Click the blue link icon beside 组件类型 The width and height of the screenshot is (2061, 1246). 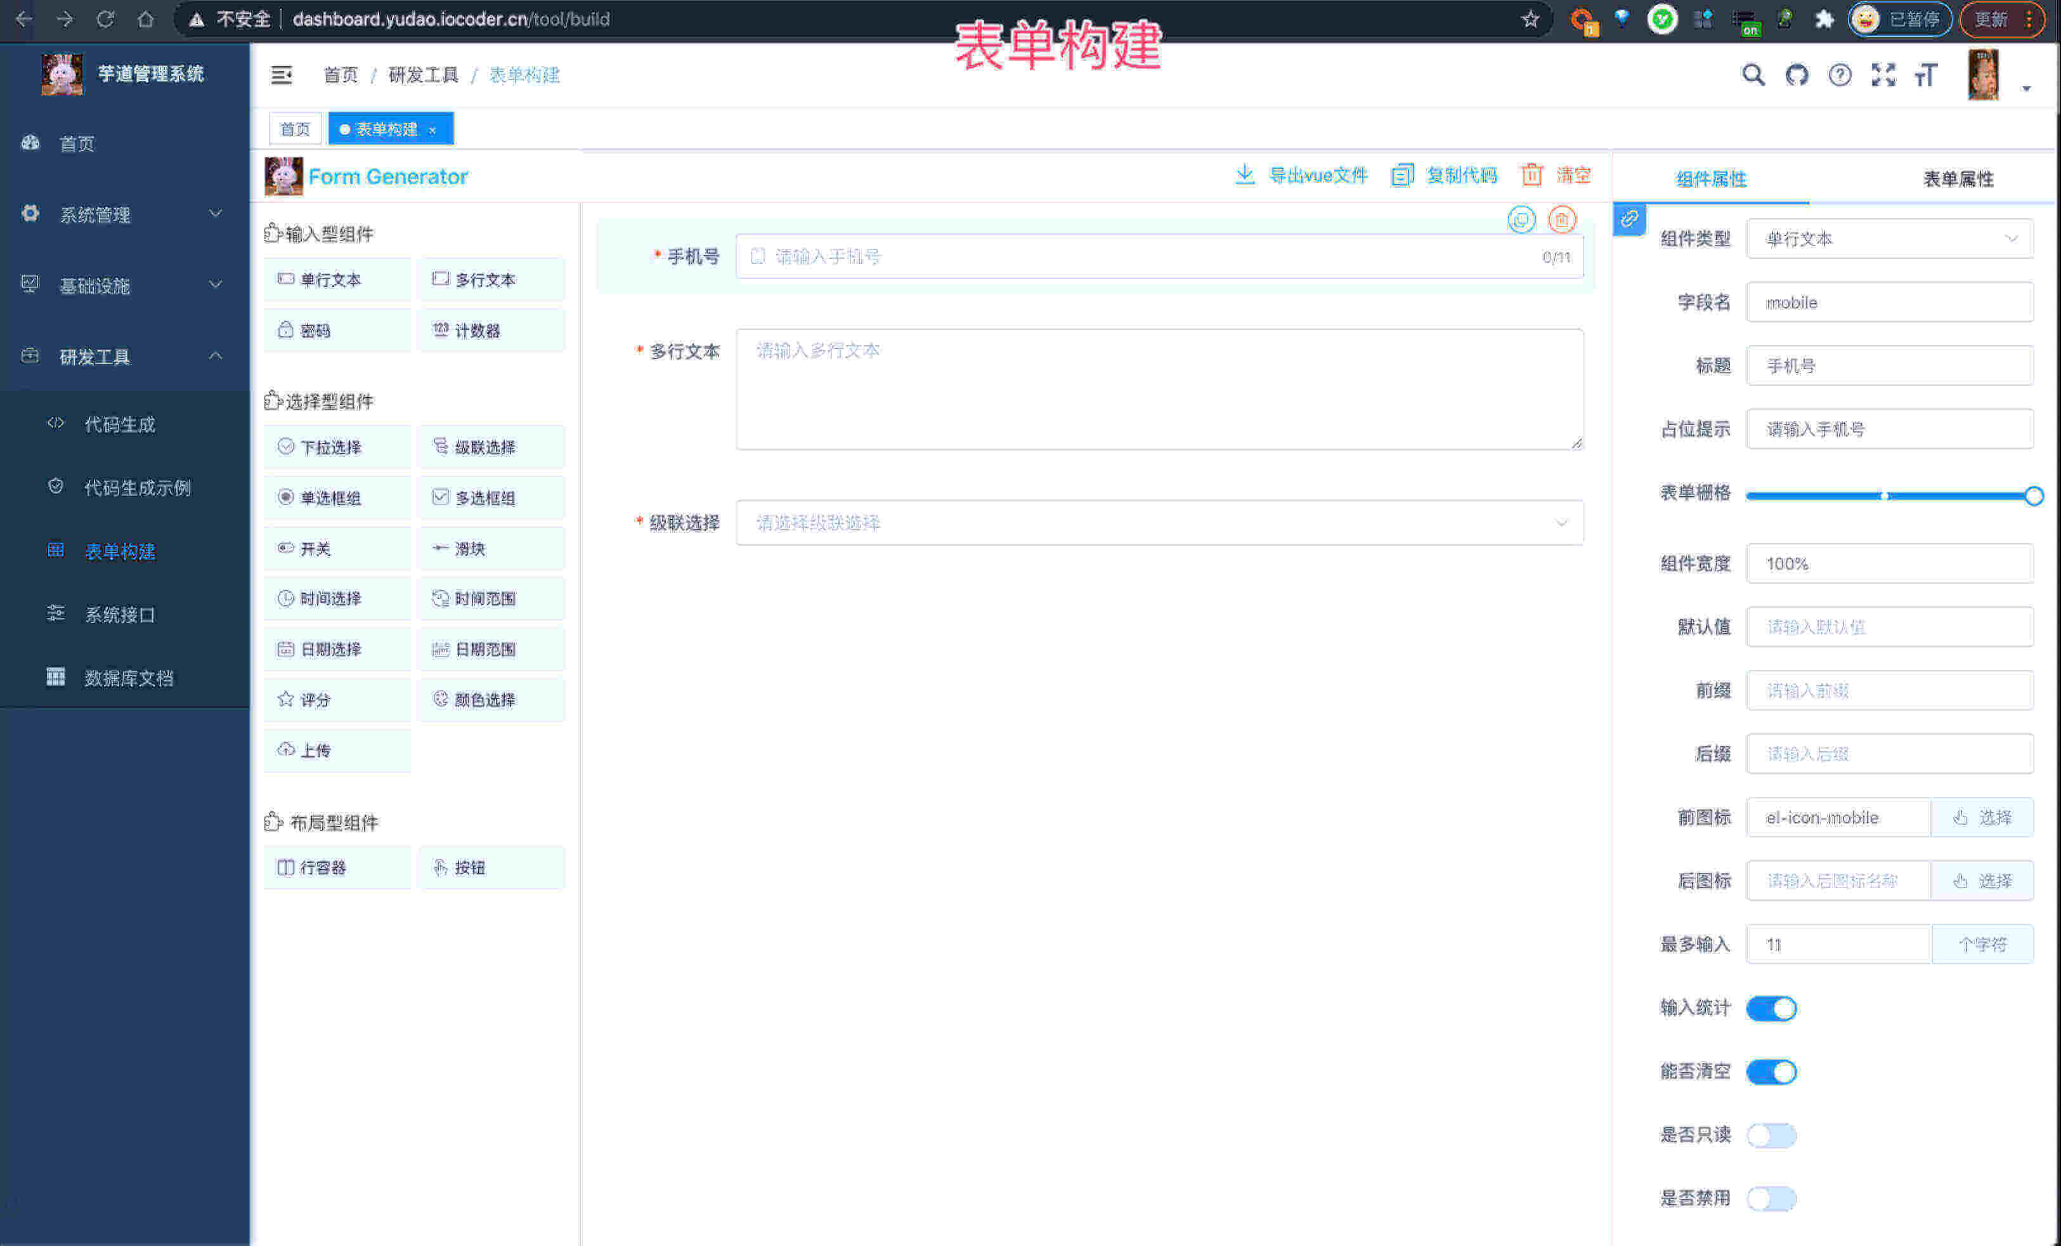click(1629, 220)
